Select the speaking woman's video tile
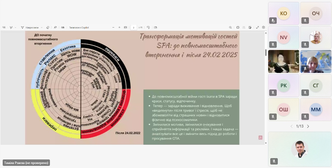Viewport: 332px width, 168px height. [284, 61]
